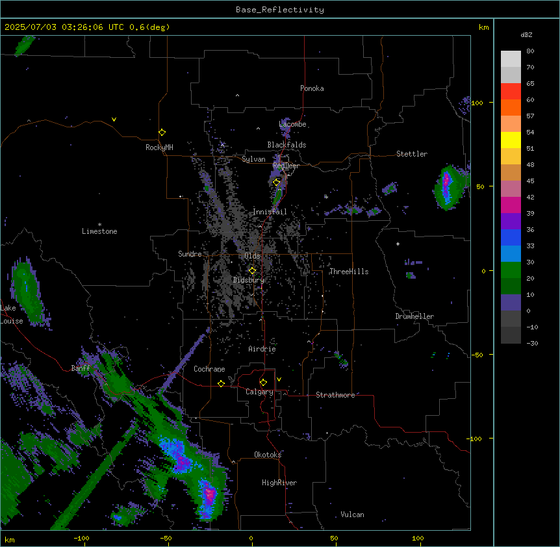Screen dimensions: 560x547
Task: Pick the bright green 20-30 dBZ legend swatch
Action: point(511,270)
